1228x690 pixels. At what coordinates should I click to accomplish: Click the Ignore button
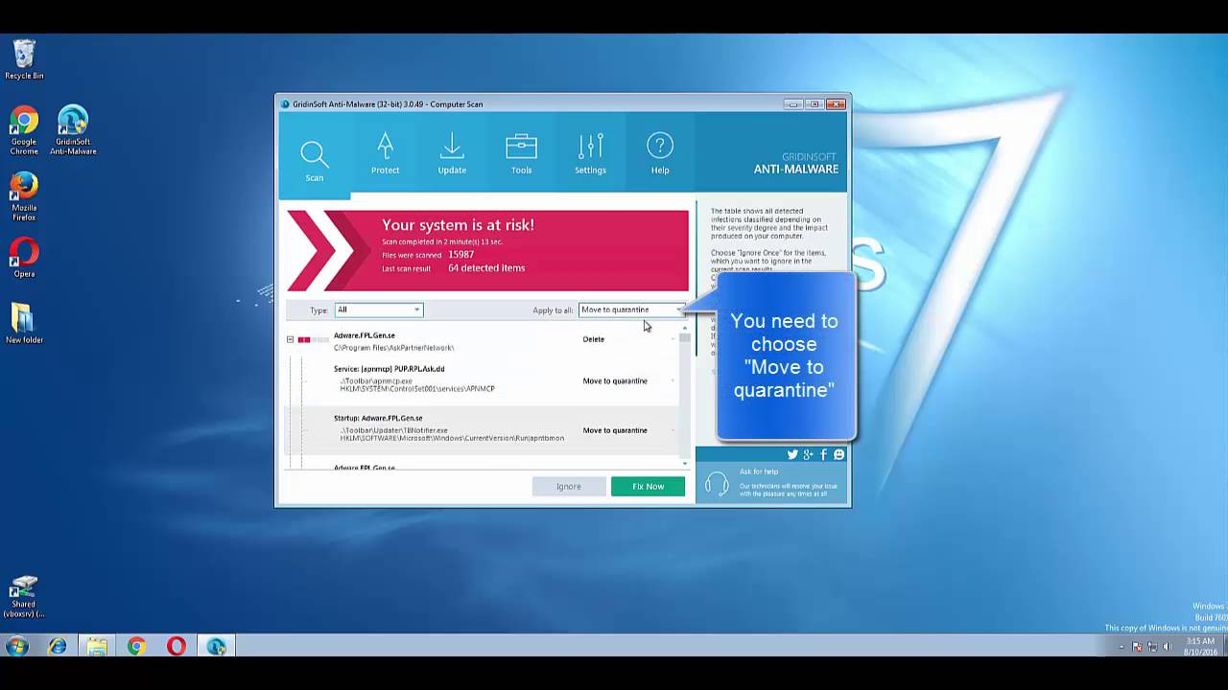pos(569,487)
